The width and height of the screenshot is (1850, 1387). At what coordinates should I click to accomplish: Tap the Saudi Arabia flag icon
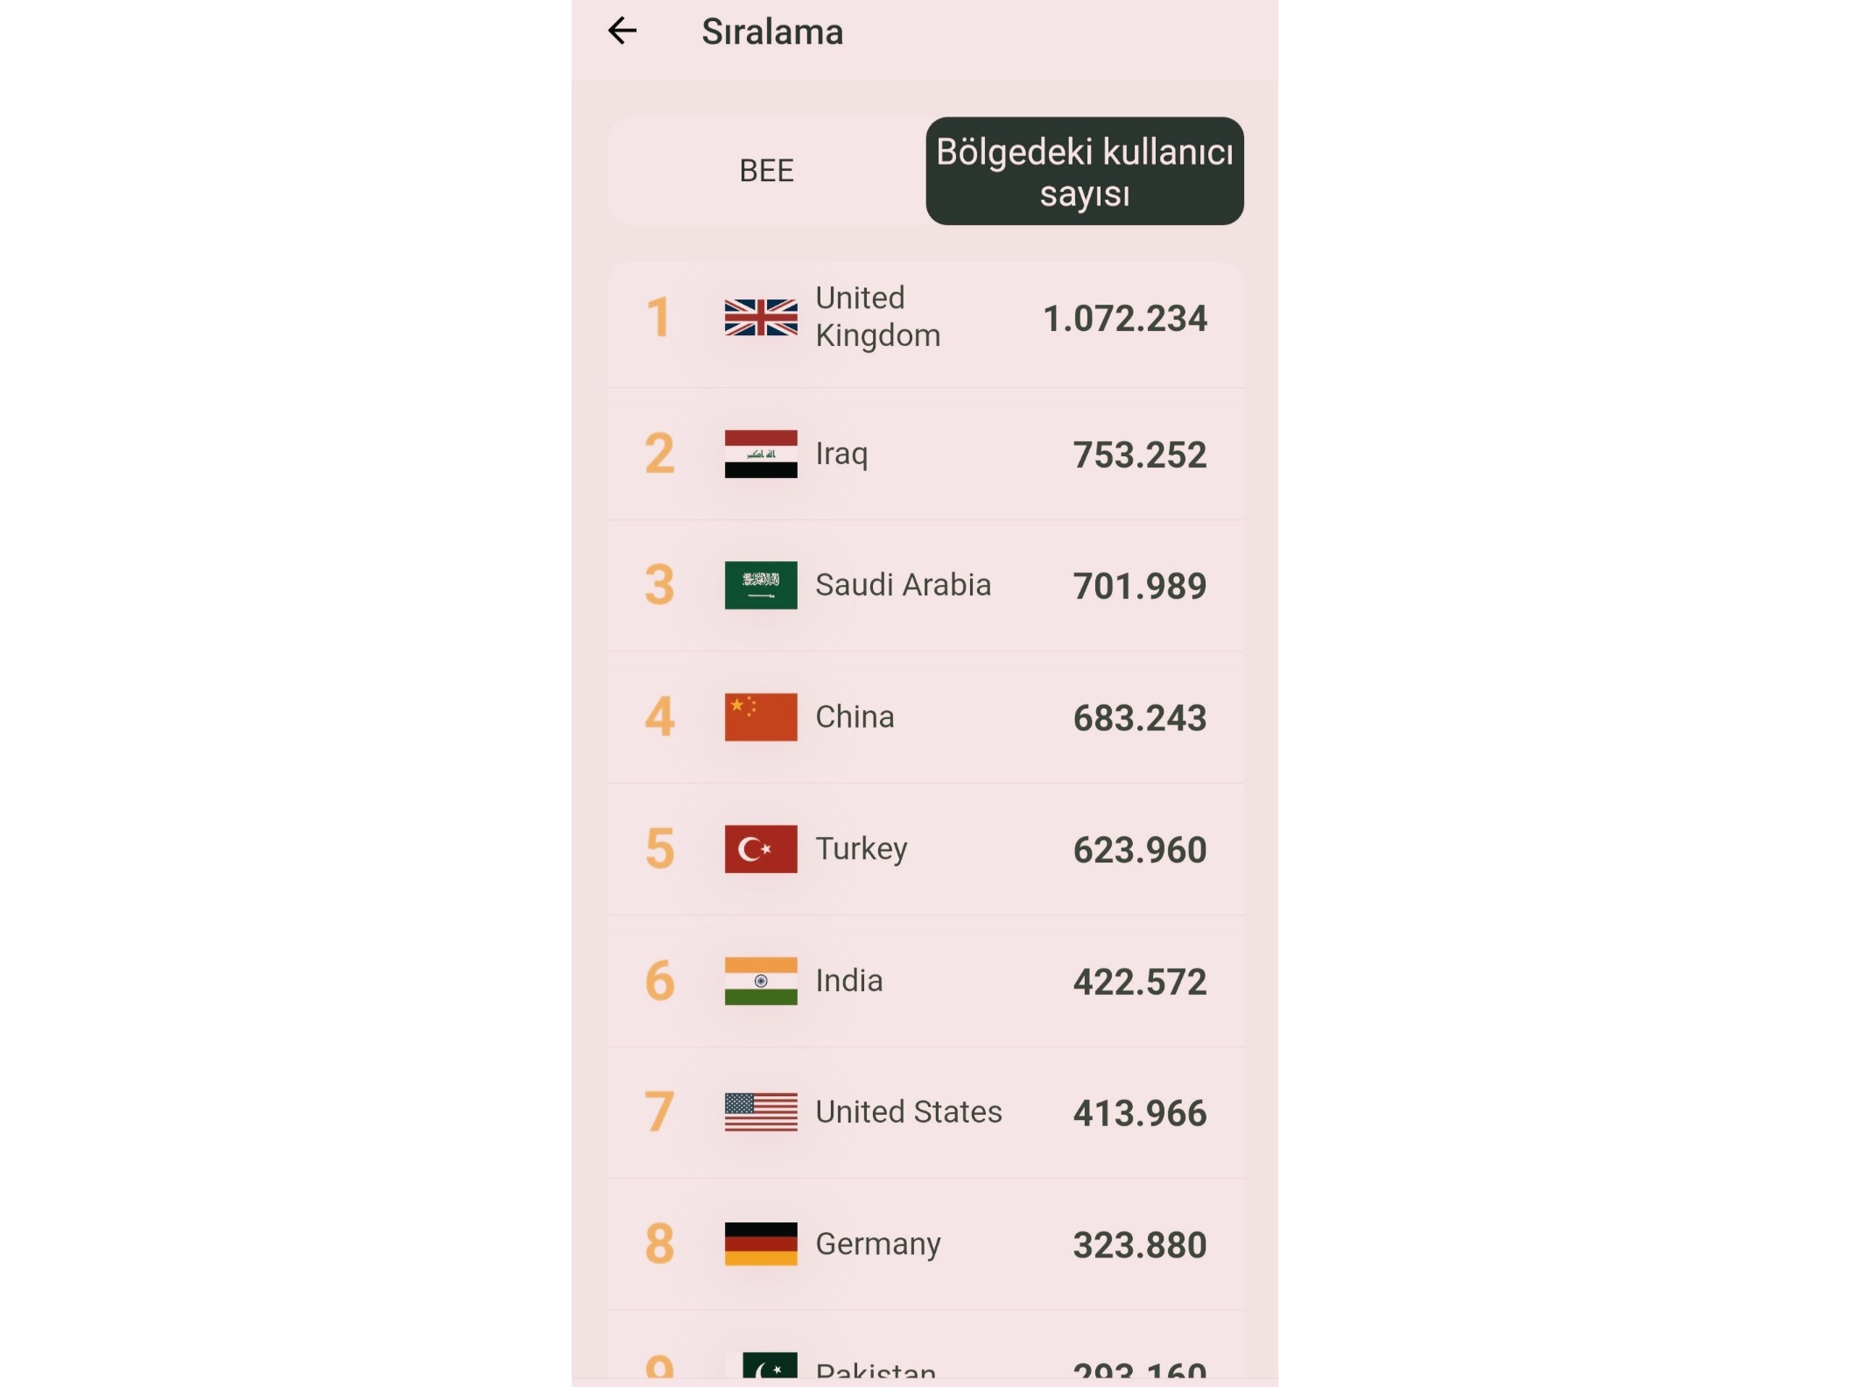click(761, 585)
